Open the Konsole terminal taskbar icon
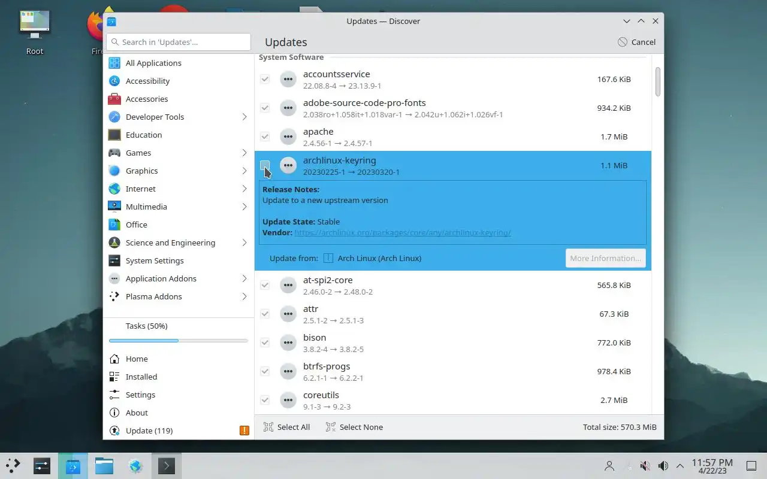 click(166, 466)
